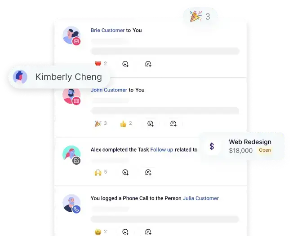Add emoji reaction on Brie Customer's email
Image resolution: width=293 pixels, height=236 pixels.
pos(125,64)
